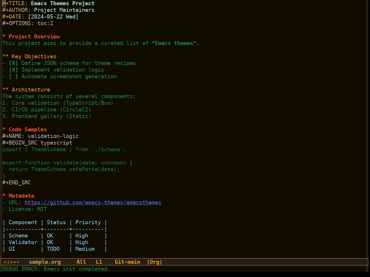Click the import ThemeSchema code line

click(x=64, y=149)
